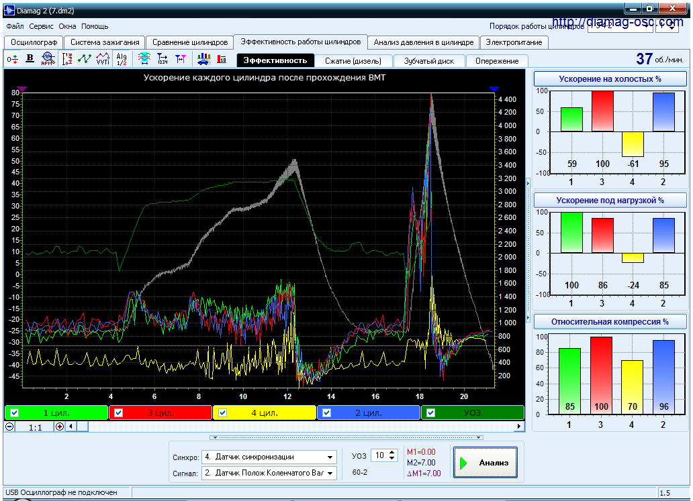Image resolution: width=693 pixels, height=501 pixels.
Task: Click the lower right-panel splitter arrow
Action: (x=528, y=317)
